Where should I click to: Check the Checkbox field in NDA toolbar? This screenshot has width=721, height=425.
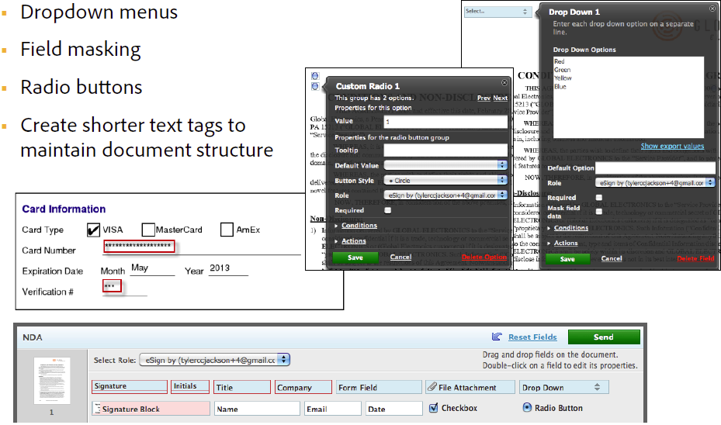click(433, 407)
